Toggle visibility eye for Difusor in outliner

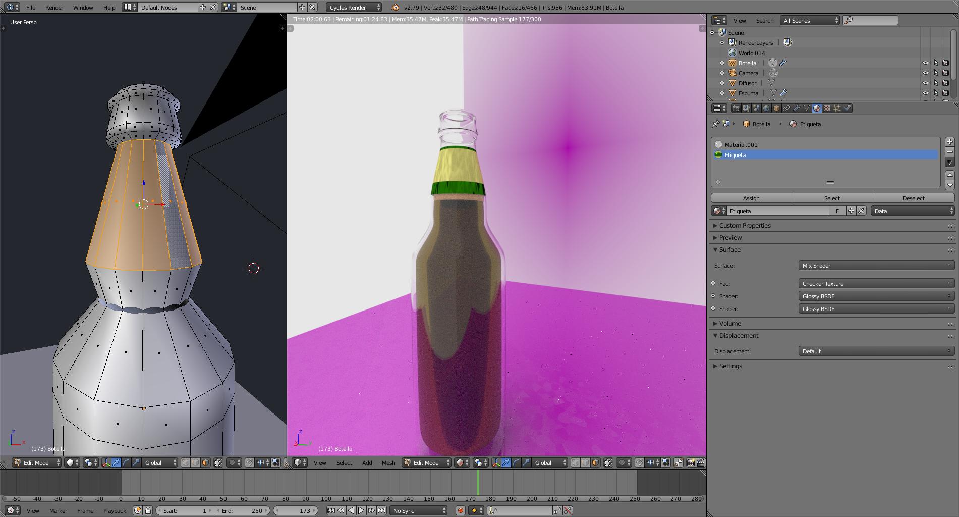926,83
